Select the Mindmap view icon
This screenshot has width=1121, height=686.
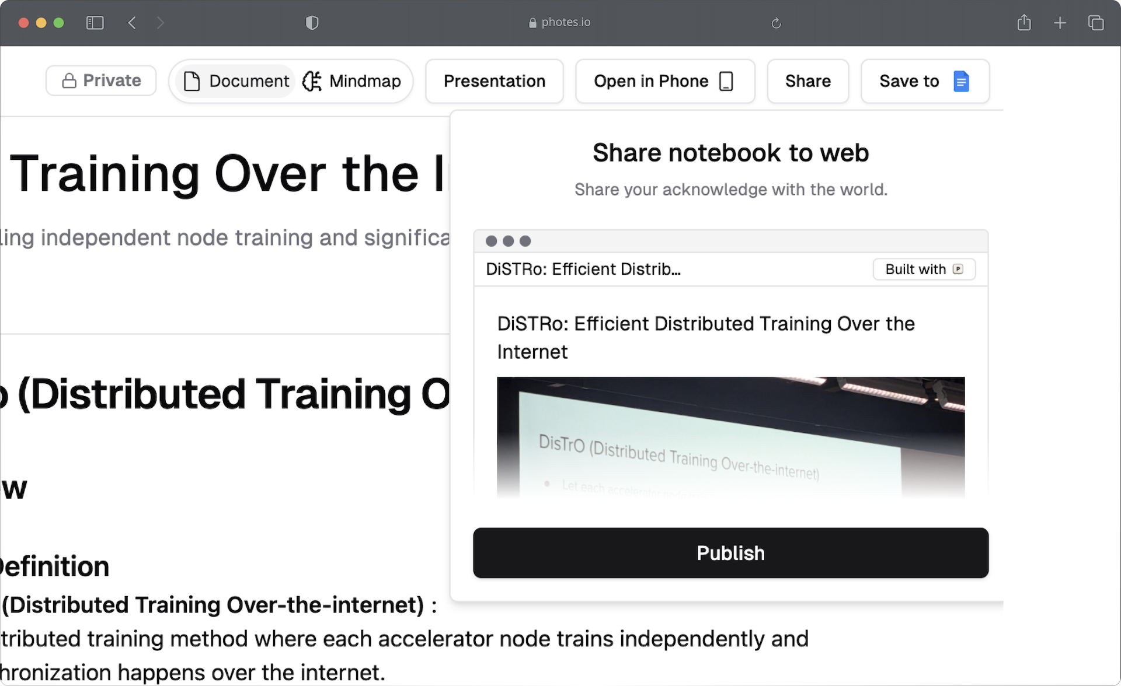pos(312,80)
